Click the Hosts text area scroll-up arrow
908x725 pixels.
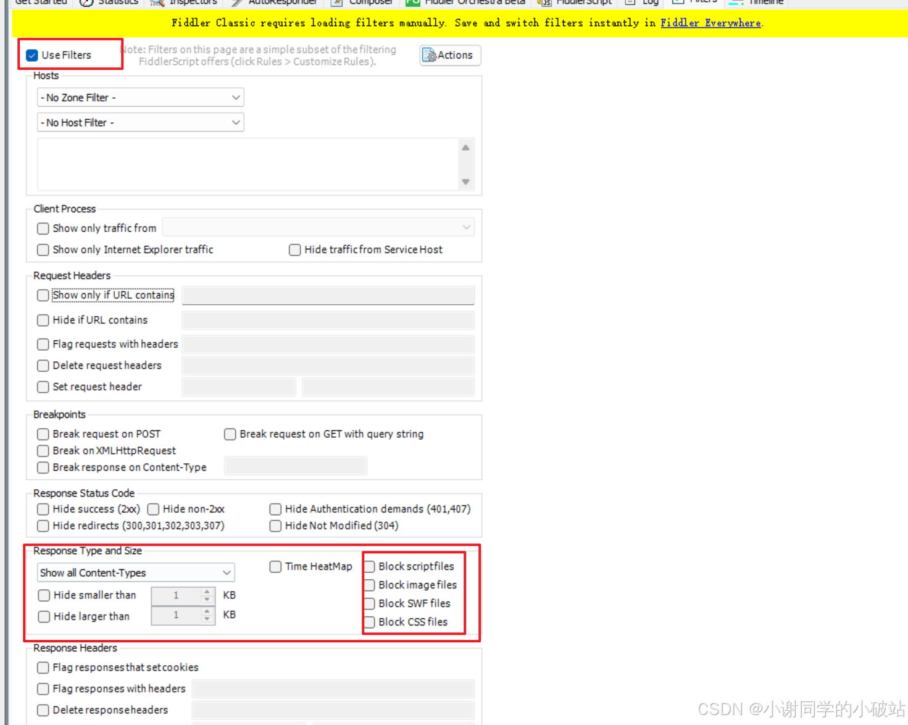pyautogui.click(x=466, y=148)
